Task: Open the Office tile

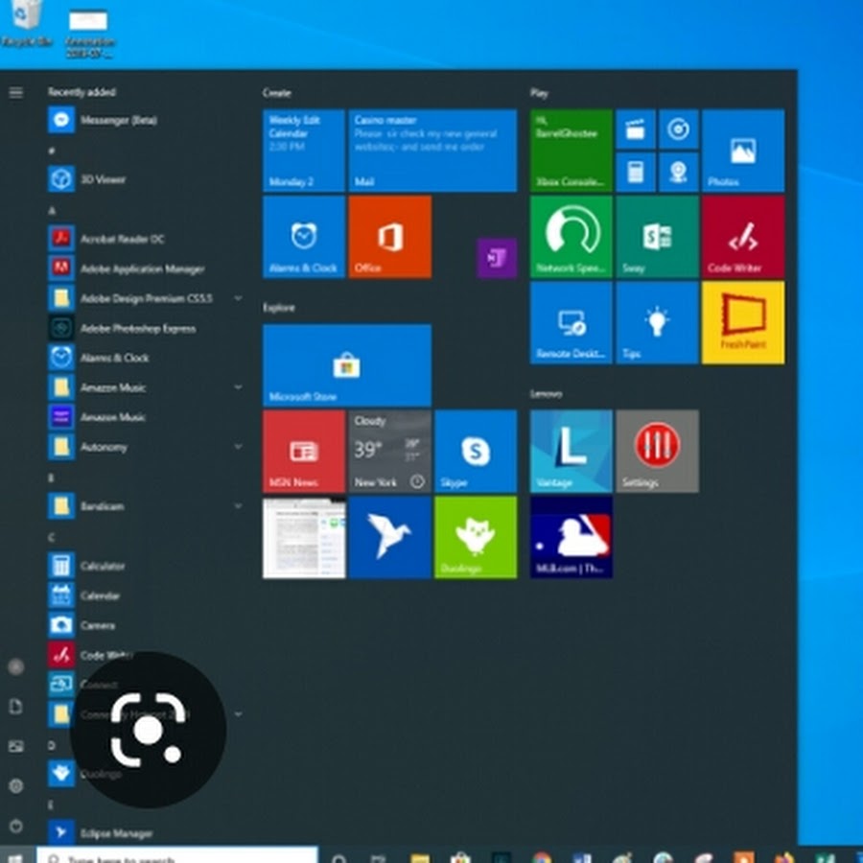Action: pos(389,237)
